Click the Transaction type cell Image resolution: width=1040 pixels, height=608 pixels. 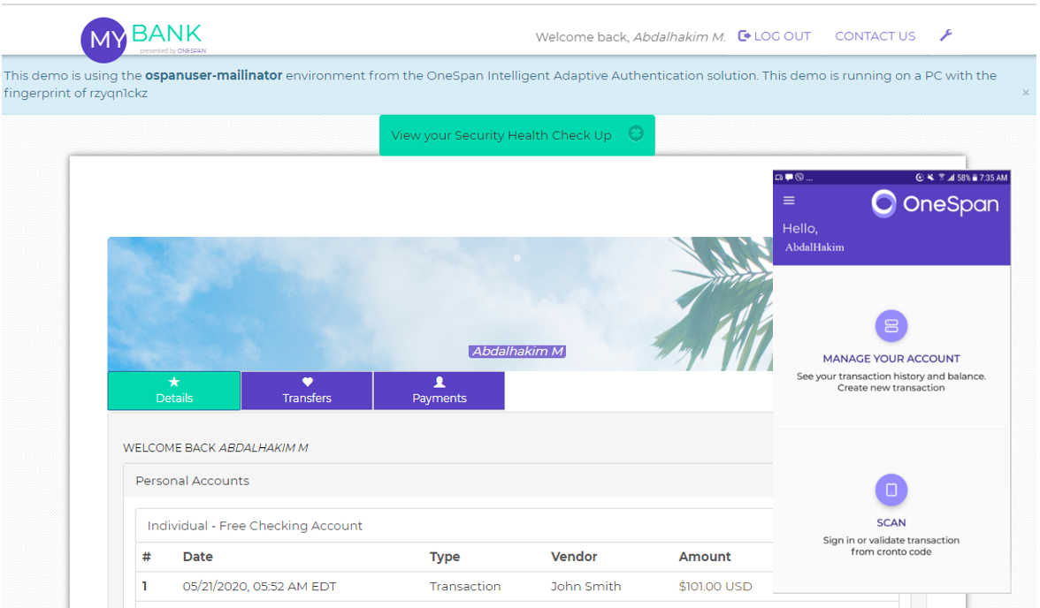465,586
